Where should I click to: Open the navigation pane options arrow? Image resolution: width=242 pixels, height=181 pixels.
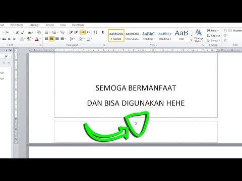pyautogui.click(x=7, y=50)
